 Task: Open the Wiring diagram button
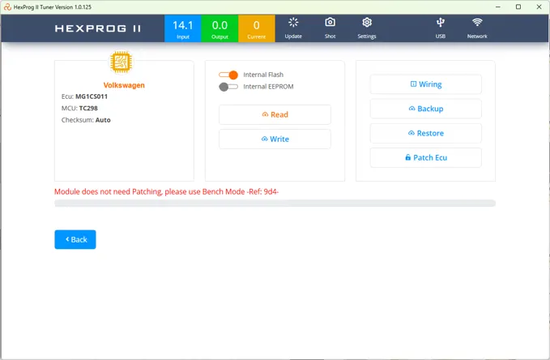click(x=426, y=84)
